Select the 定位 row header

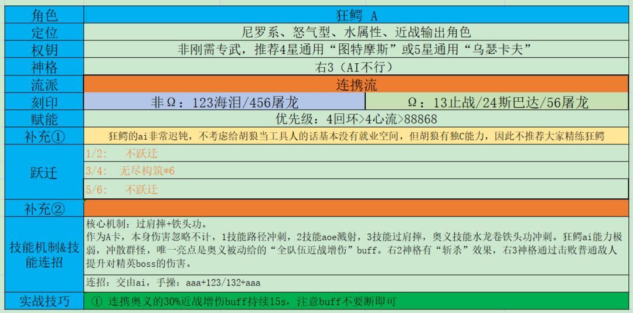pyautogui.click(x=44, y=32)
